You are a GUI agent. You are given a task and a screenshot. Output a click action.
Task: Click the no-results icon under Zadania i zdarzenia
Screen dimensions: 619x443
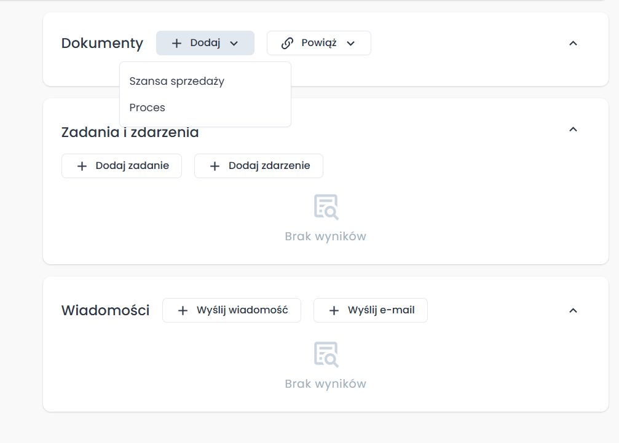click(x=326, y=207)
